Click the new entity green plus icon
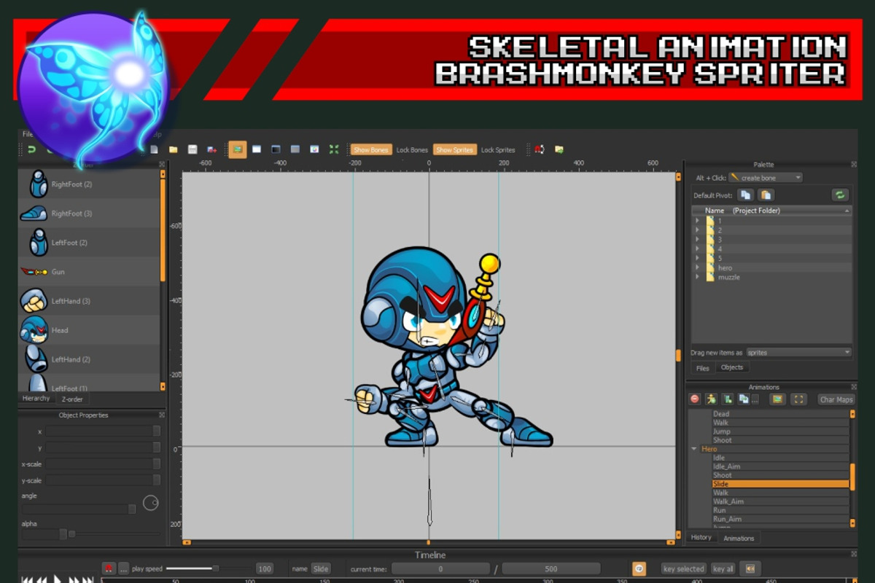Viewport: 875px width, 583px height. point(727,399)
